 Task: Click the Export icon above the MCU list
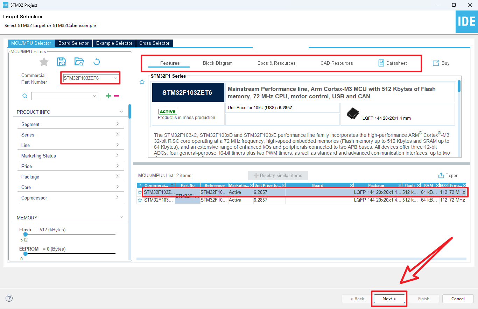[x=441, y=176]
